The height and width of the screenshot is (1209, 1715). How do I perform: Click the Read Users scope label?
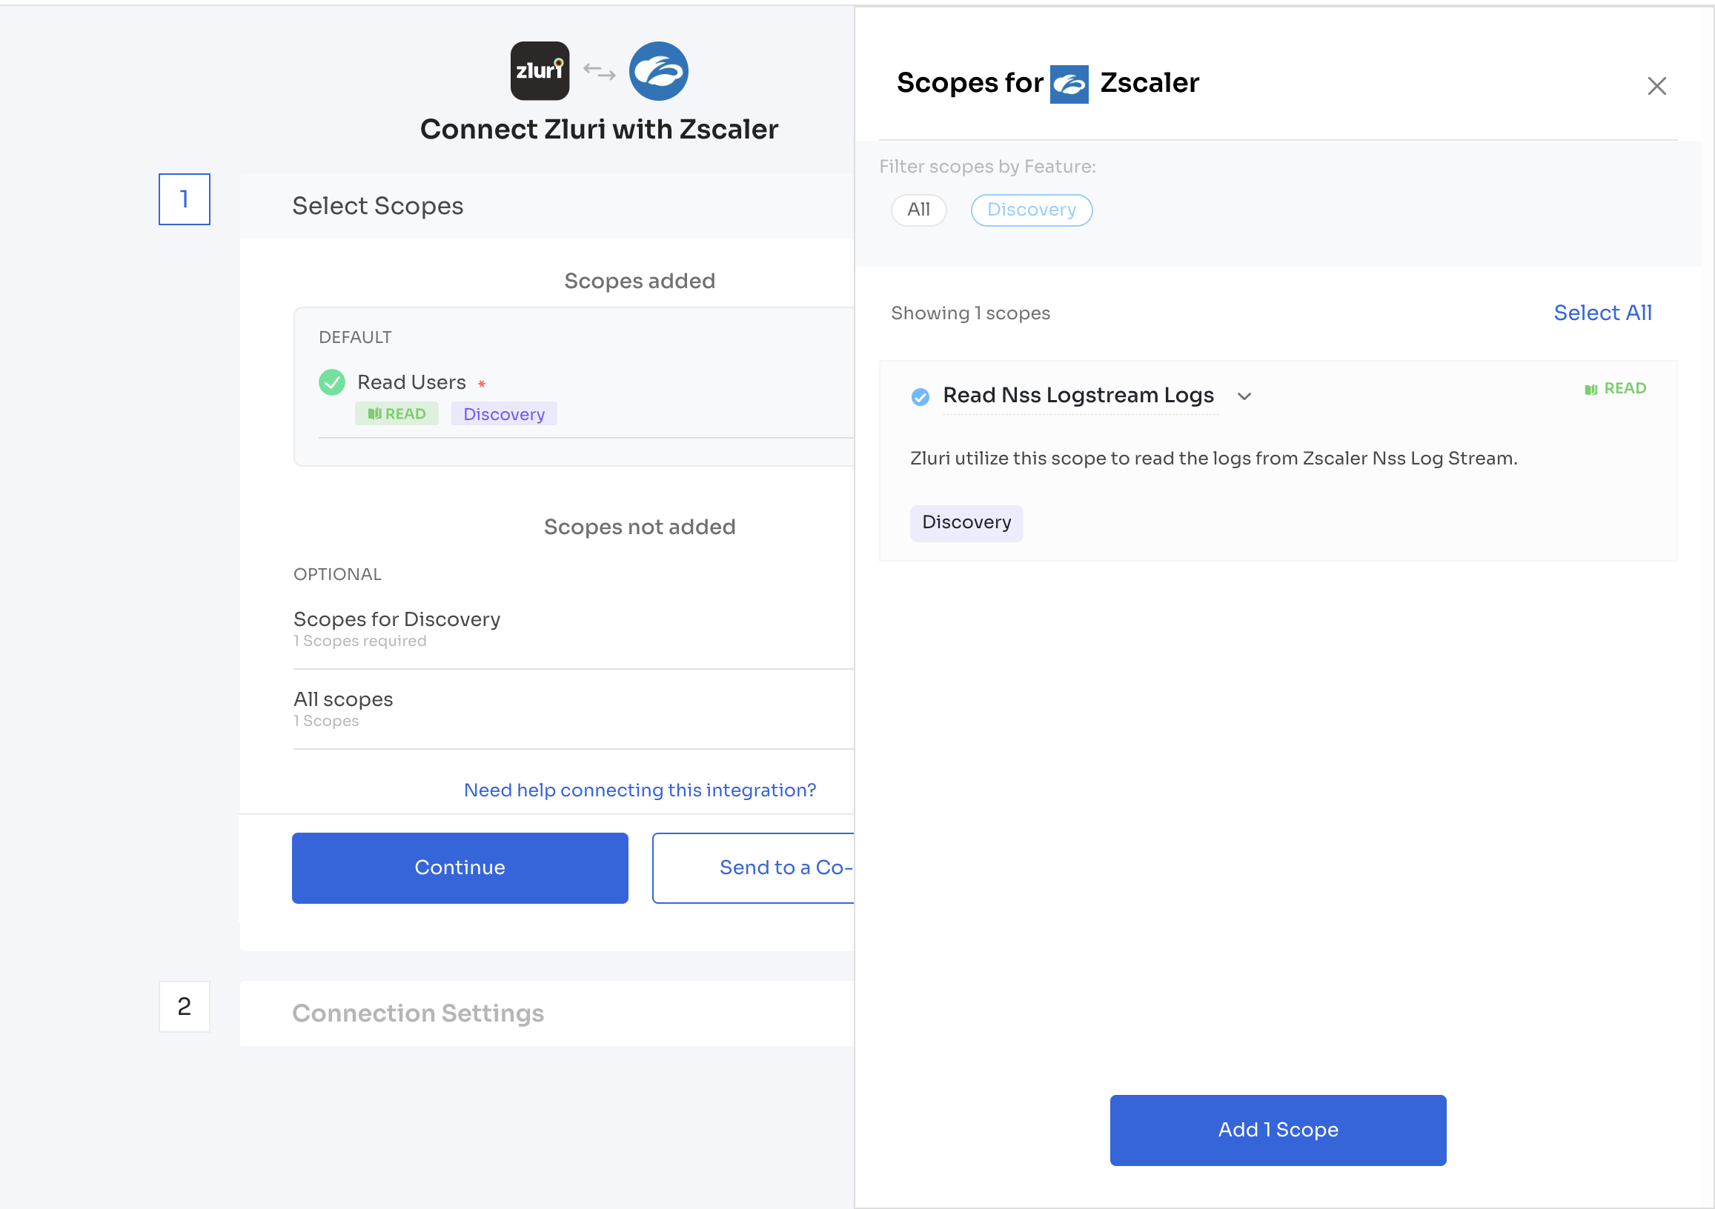pyautogui.click(x=411, y=382)
